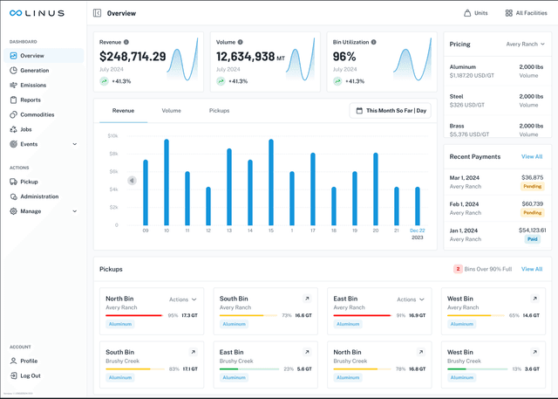
Task: Open Avery Ranch pricing dropdown
Action: click(526, 44)
